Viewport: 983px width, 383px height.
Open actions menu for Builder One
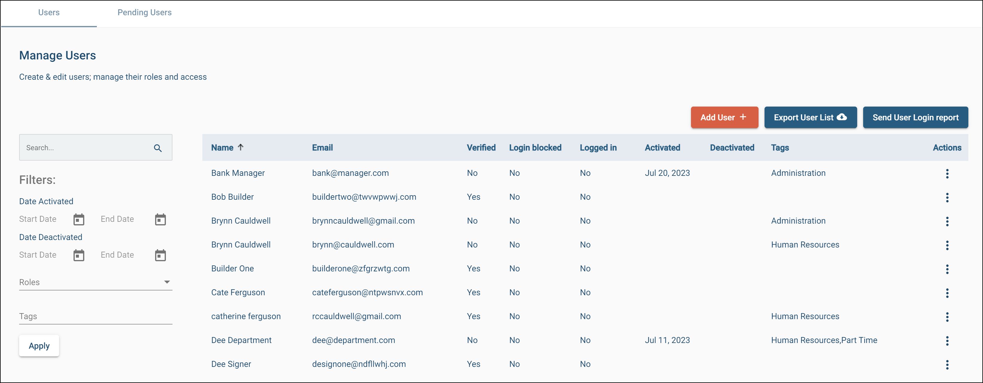(x=947, y=269)
